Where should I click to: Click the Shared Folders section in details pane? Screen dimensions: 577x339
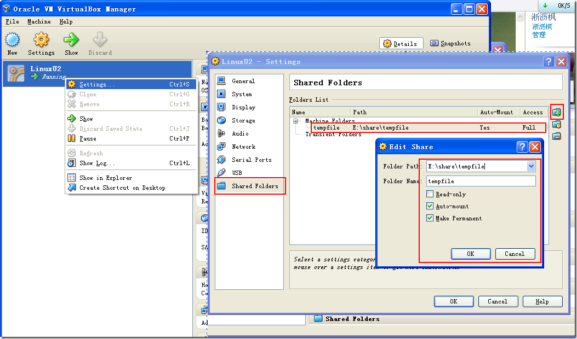352,319
